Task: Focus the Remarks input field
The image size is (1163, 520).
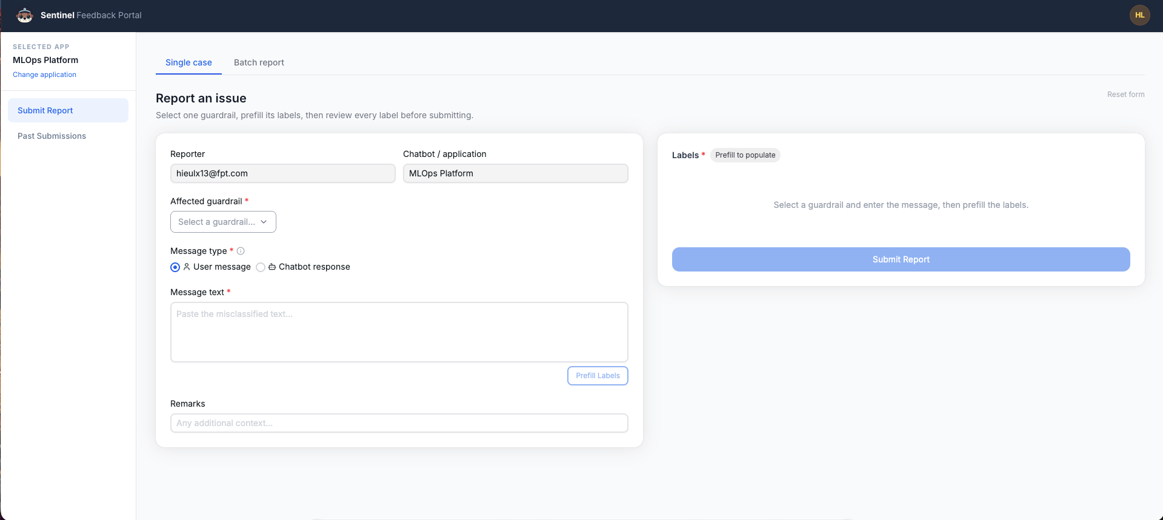Action: (399, 423)
